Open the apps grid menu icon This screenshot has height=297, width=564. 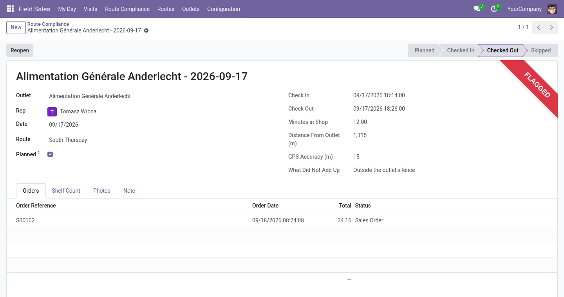pyautogui.click(x=11, y=9)
